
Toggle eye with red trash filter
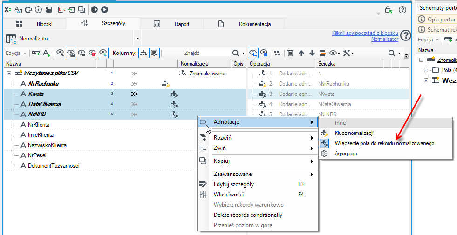[x=92, y=53]
